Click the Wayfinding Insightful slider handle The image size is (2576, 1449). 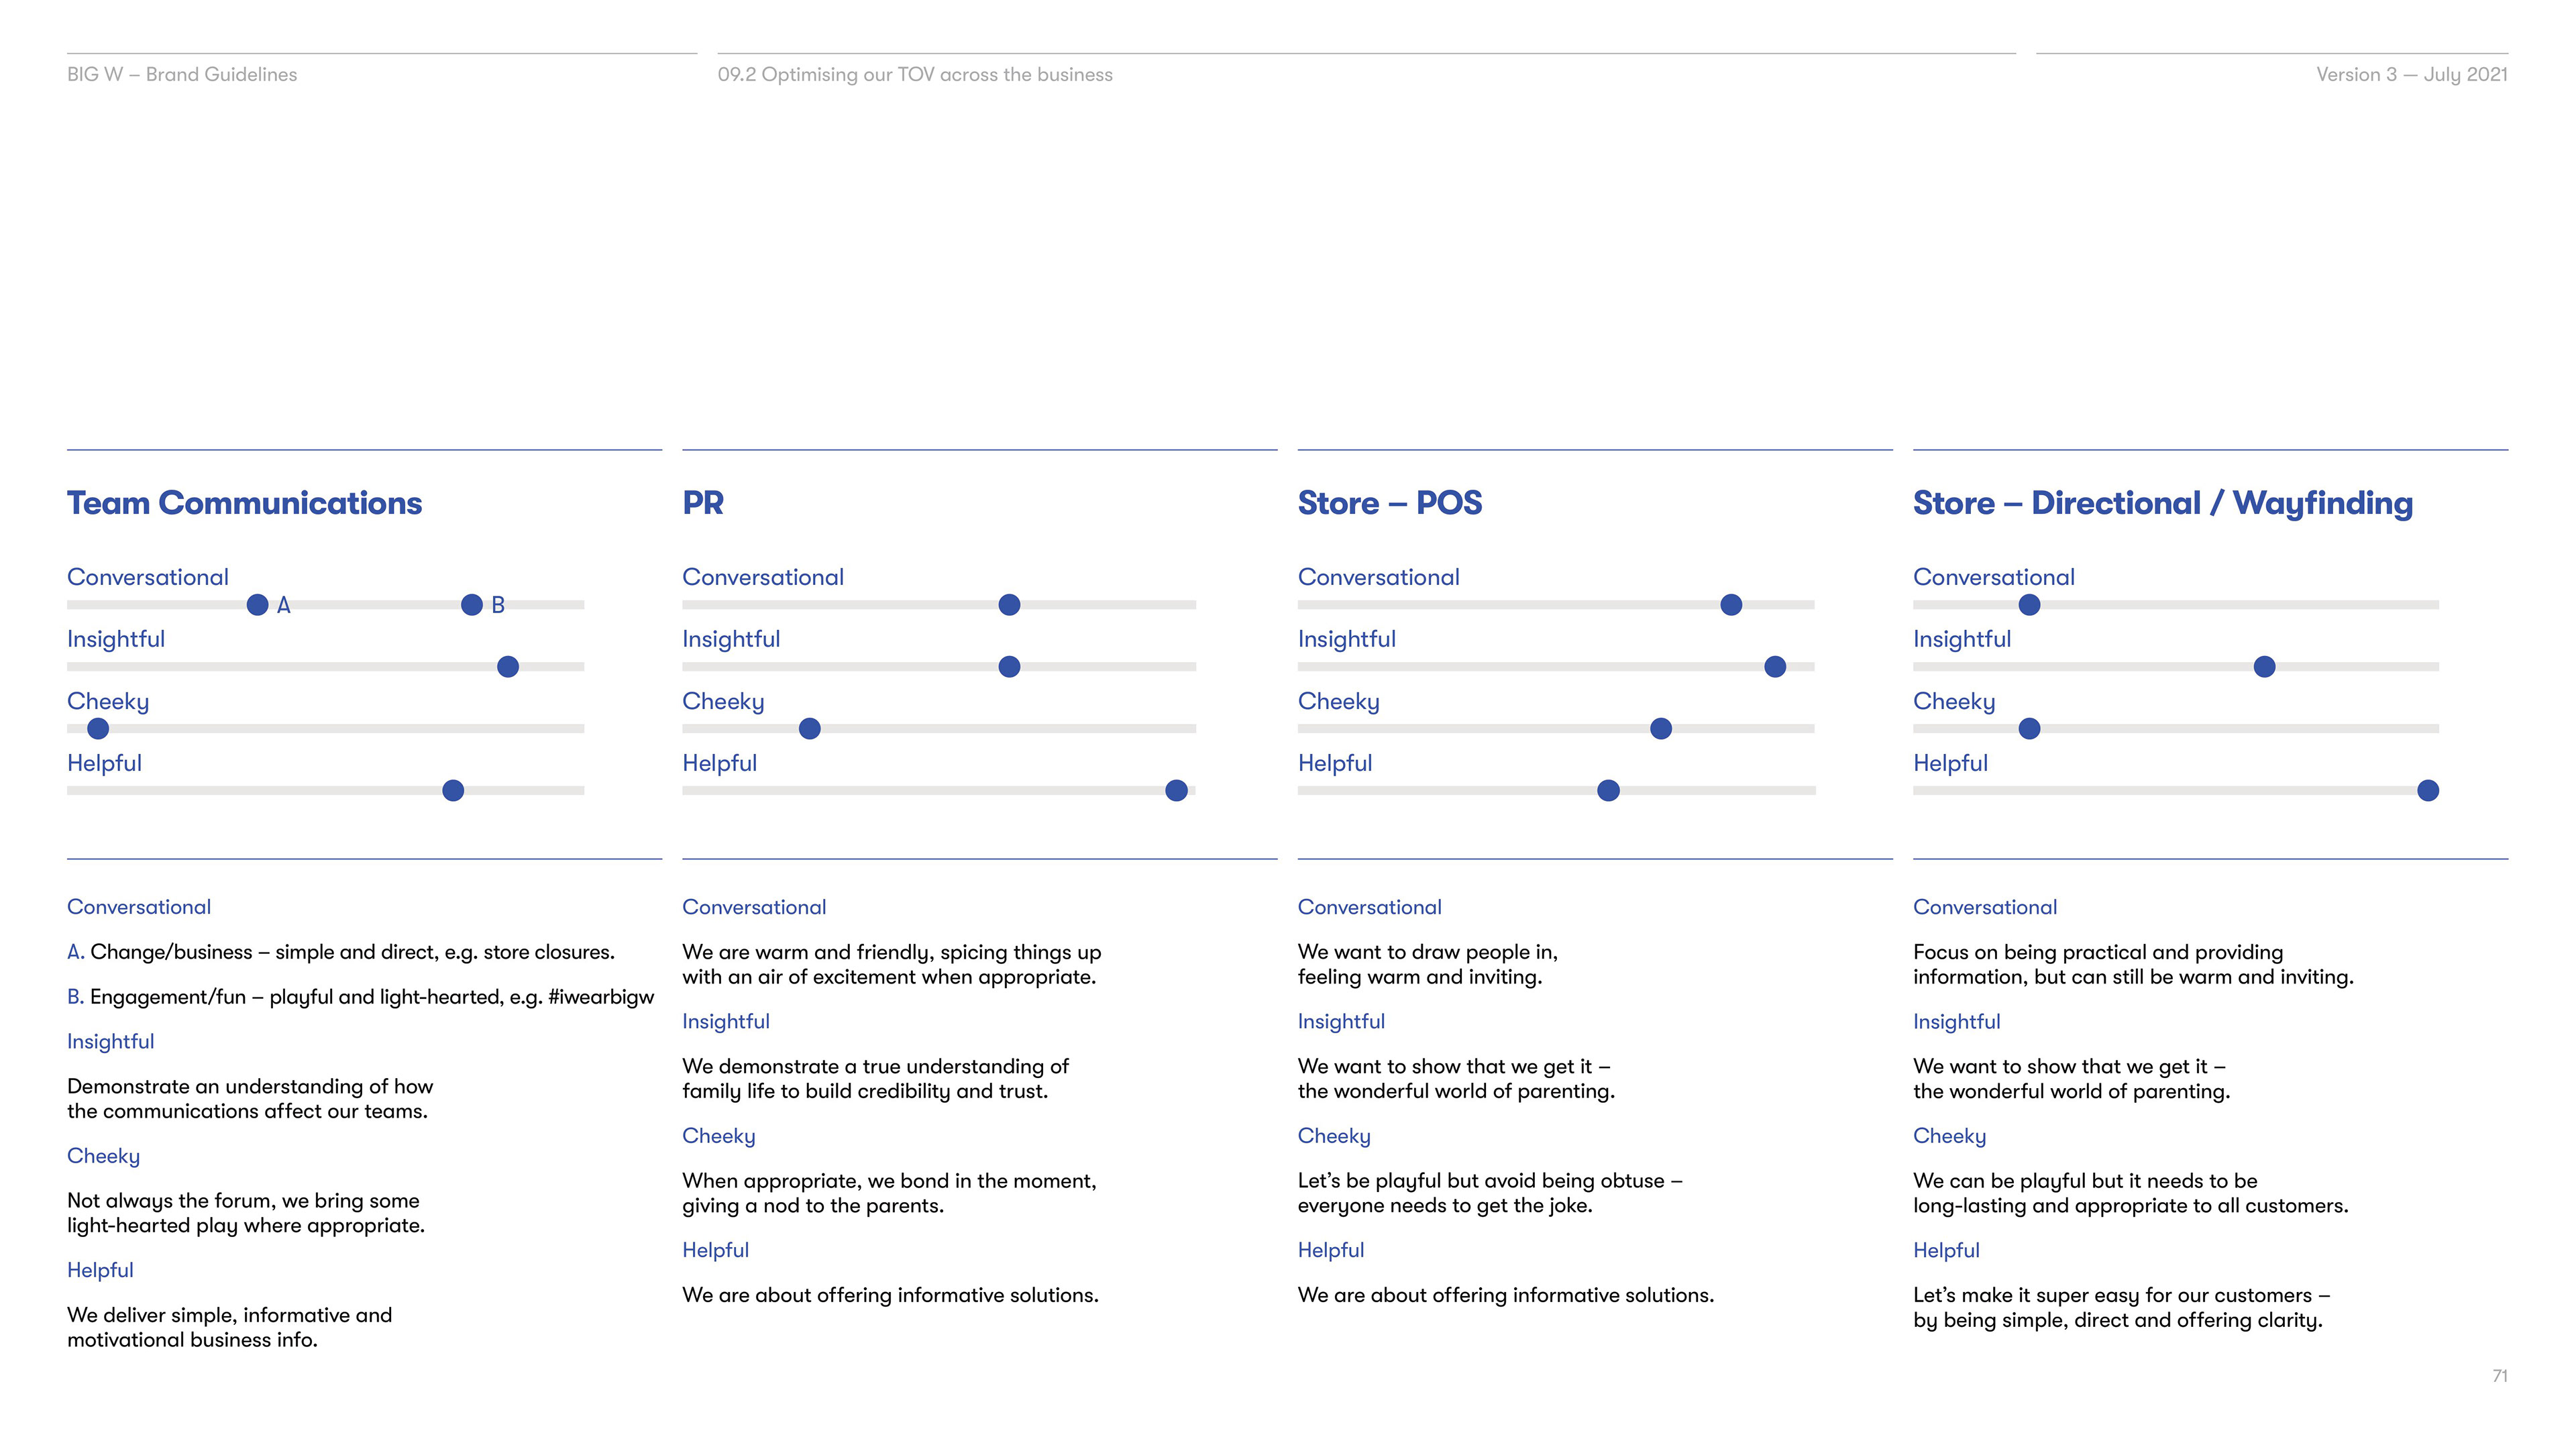point(2265,667)
